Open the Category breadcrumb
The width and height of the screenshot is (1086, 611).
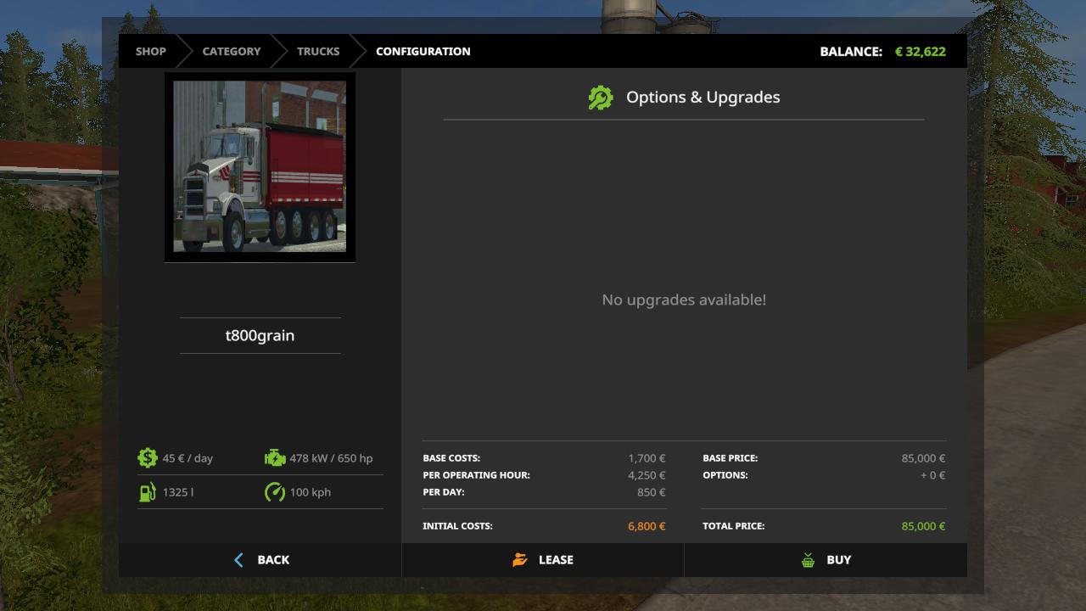pyautogui.click(x=232, y=51)
